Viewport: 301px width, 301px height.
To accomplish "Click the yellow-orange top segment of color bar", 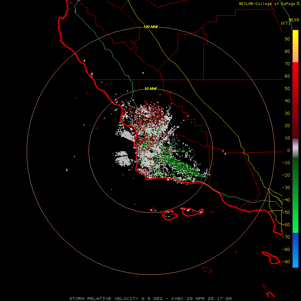I will point(295,46).
